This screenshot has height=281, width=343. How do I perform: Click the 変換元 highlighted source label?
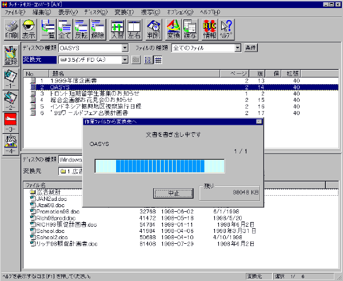pyautogui.click(x=39, y=60)
